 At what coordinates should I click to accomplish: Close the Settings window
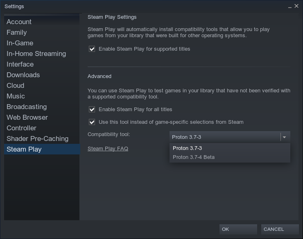tap(296, 6)
